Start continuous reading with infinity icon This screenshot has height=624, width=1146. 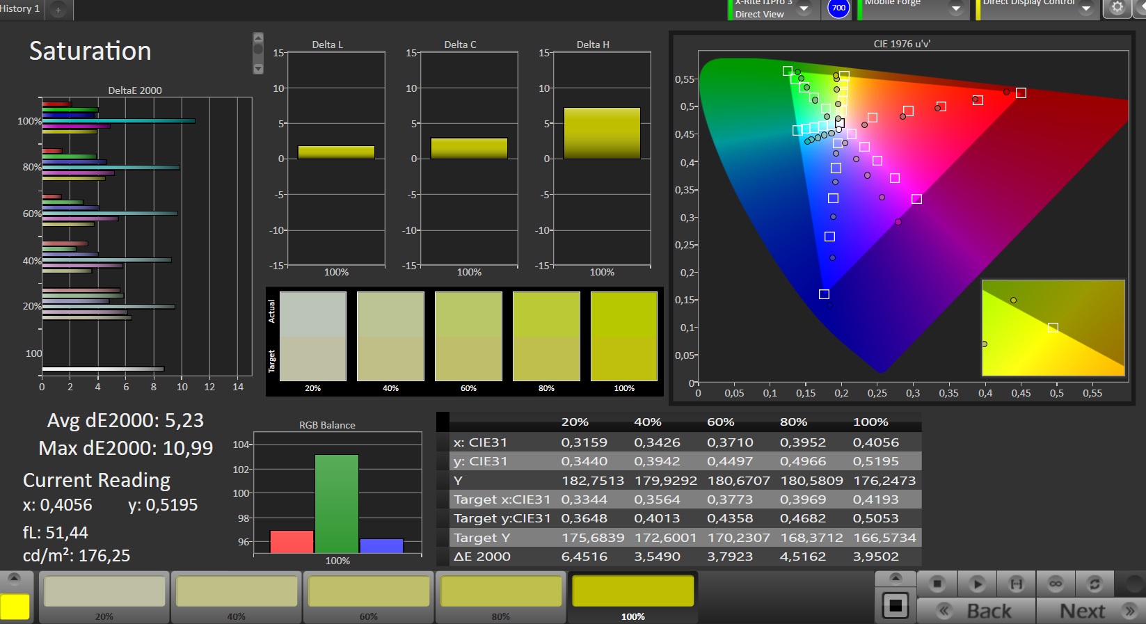click(1056, 584)
